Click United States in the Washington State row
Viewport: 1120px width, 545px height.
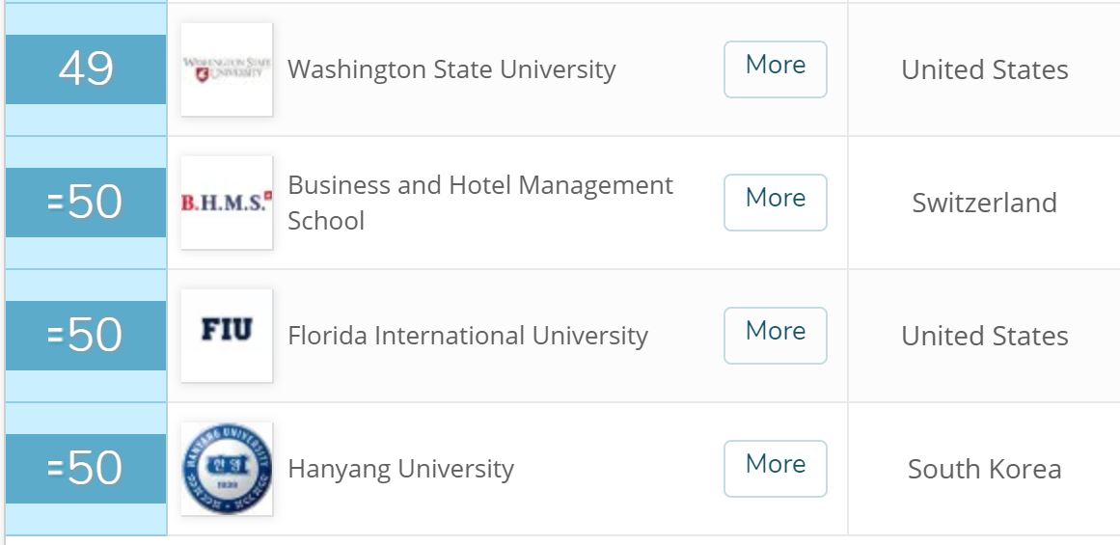984,69
